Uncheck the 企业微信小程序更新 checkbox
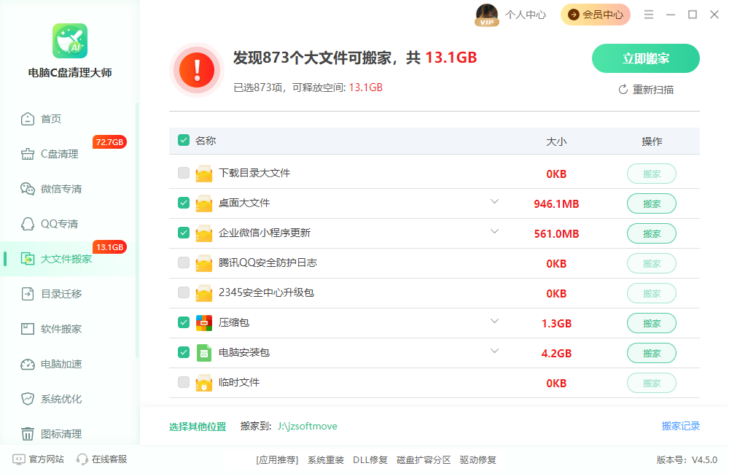Image resolution: width=729 pixels, height=474 pixels. [184, 233]
